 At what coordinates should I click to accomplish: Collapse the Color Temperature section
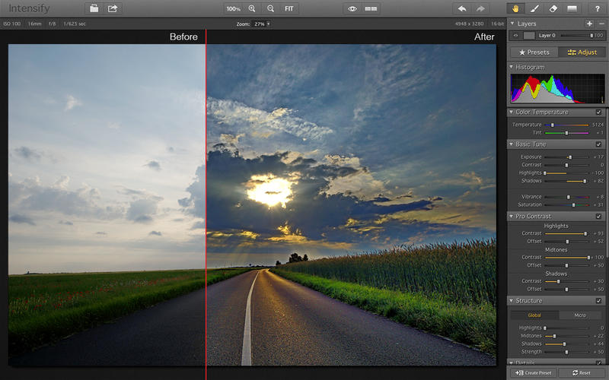tap(511, 112)
